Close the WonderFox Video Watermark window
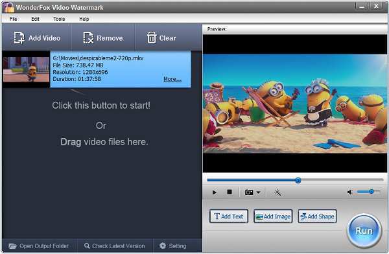 pos(376,6)
